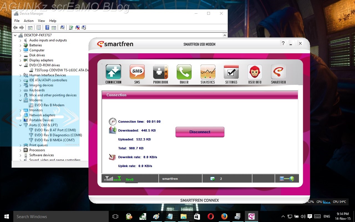This screenshot has width=355, height=222.
Task: Expand the Batteries node
Action: pyautogui.click(x=20, y=45)
